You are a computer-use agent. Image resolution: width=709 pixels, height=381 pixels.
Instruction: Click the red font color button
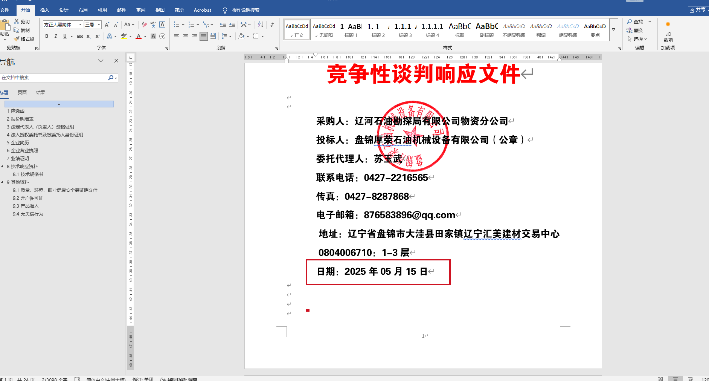139,36
